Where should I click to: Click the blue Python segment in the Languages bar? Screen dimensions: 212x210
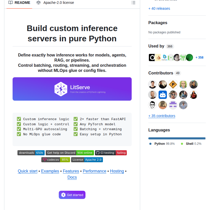coord(177,138)
